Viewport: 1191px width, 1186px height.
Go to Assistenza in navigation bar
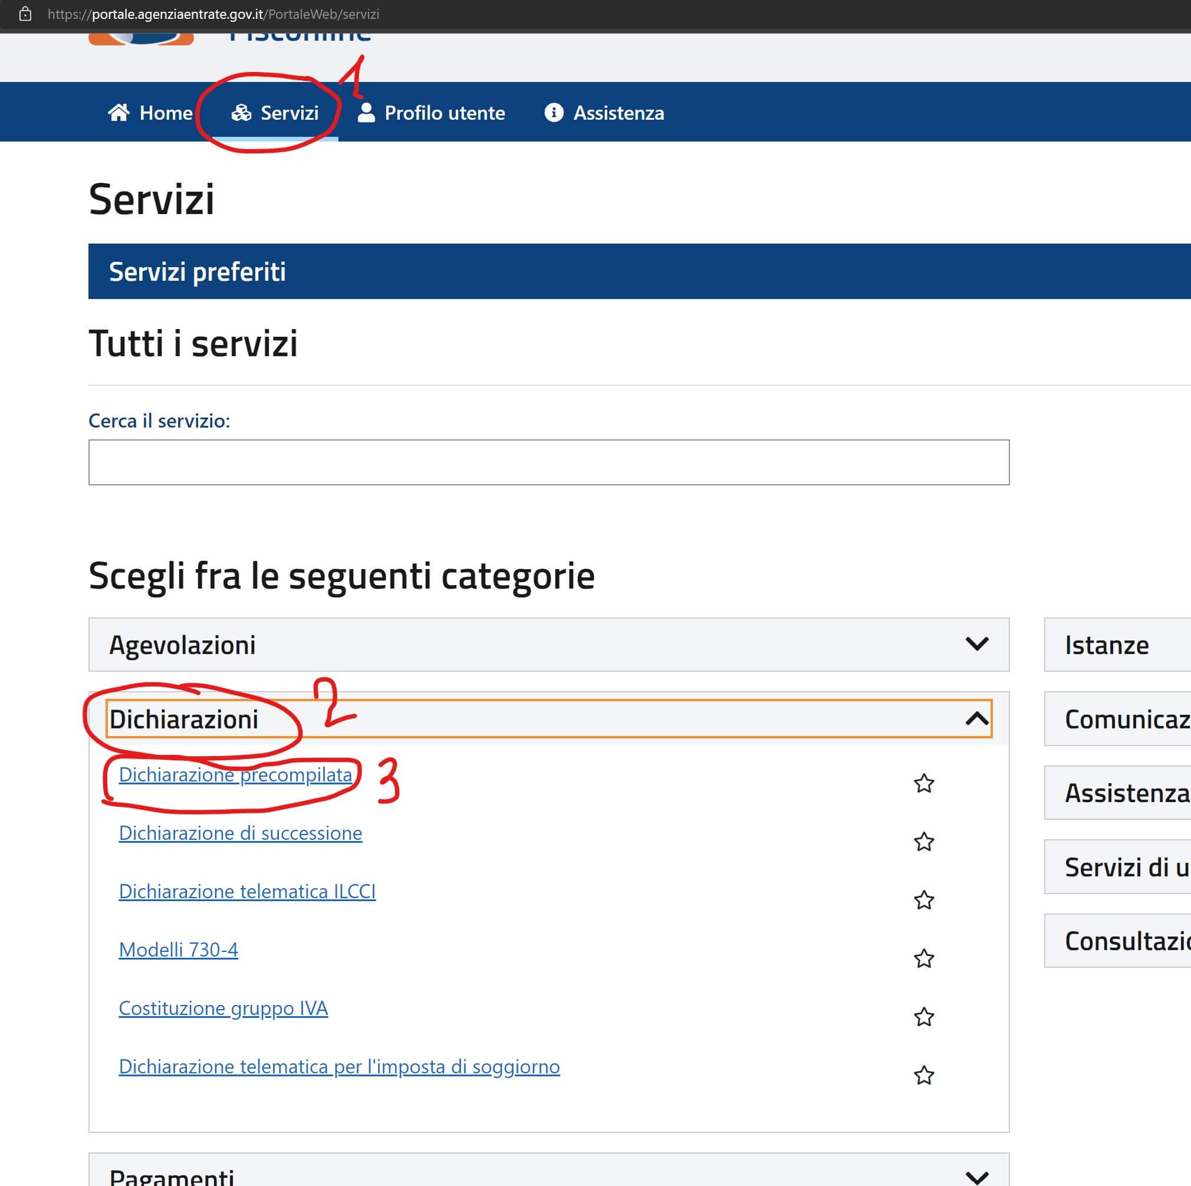tap(618, 113)
